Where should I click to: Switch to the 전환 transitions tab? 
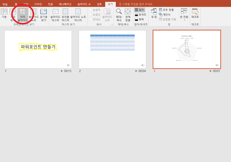point(50,4)
